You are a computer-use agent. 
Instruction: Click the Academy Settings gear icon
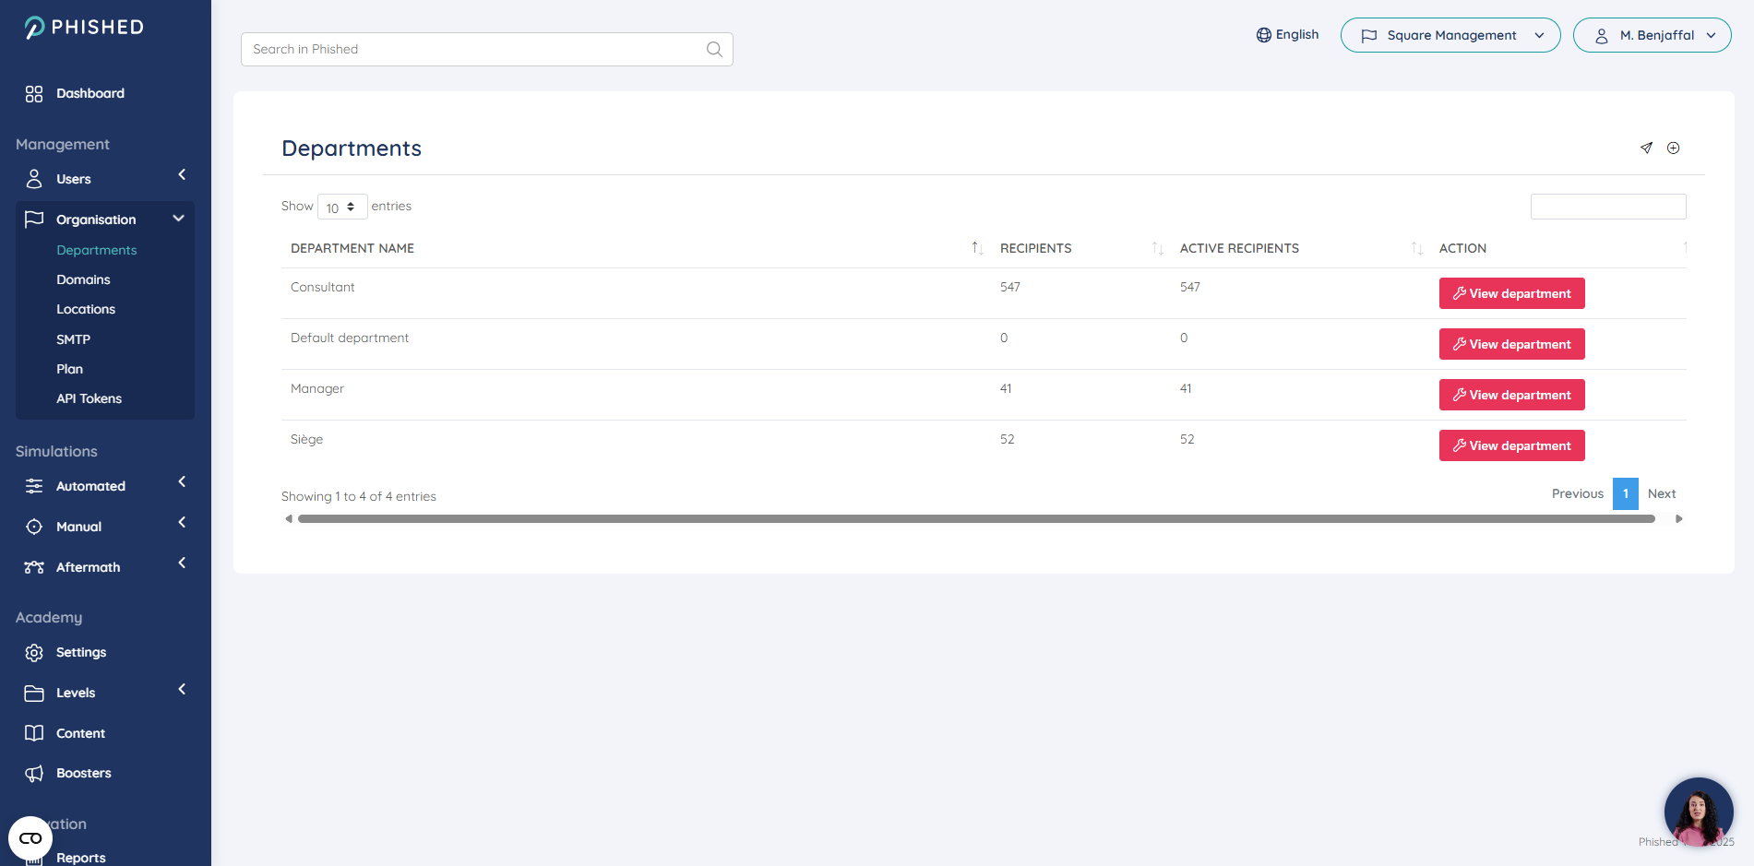34,653
